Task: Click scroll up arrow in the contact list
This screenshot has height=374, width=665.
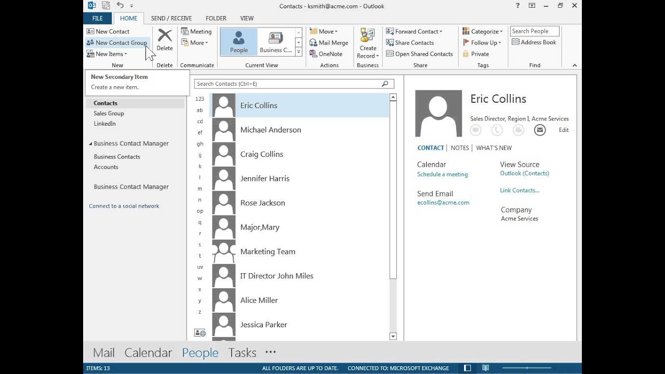Action: coord(393,97)
